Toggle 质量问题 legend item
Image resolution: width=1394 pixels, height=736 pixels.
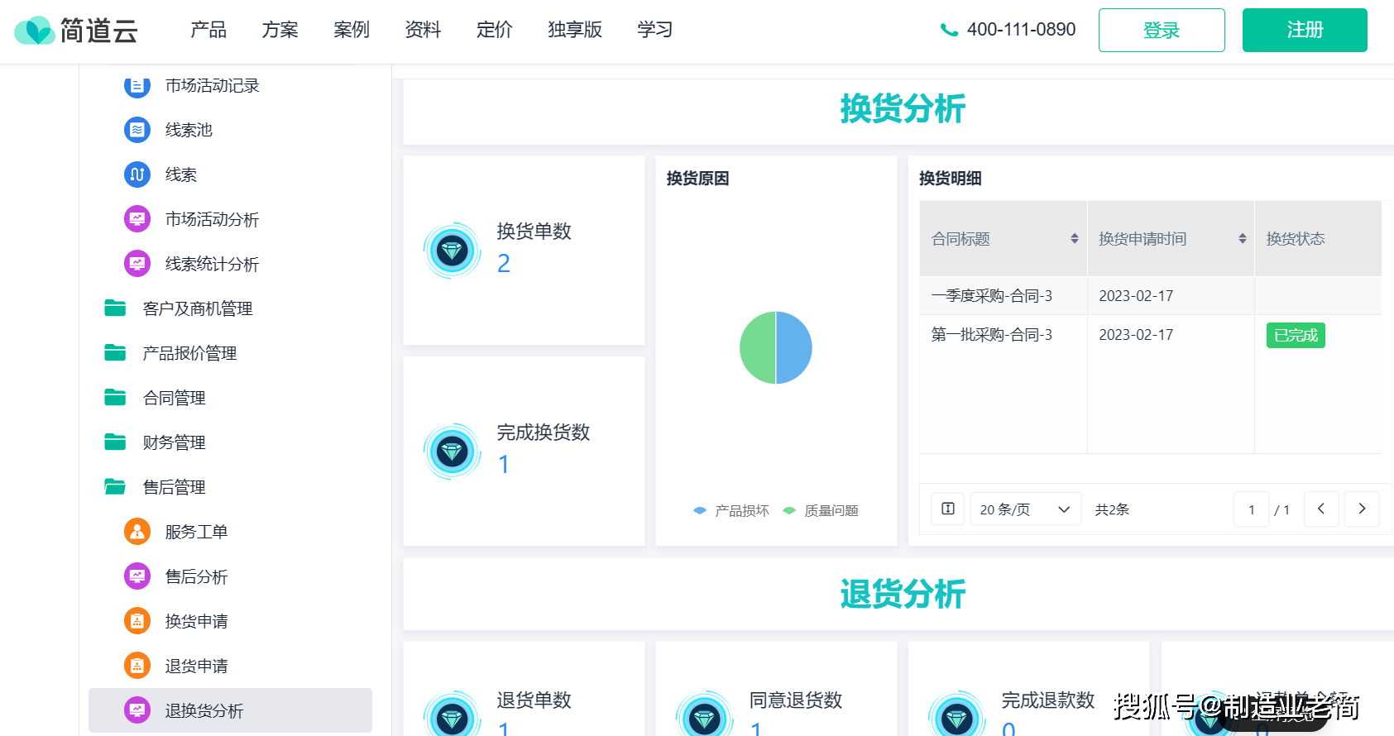pyautogui.click(x=821, y=511)
